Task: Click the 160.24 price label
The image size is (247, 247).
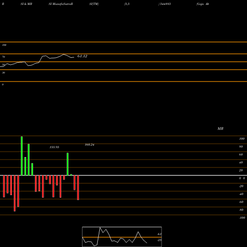Action: tap(89, 145)
